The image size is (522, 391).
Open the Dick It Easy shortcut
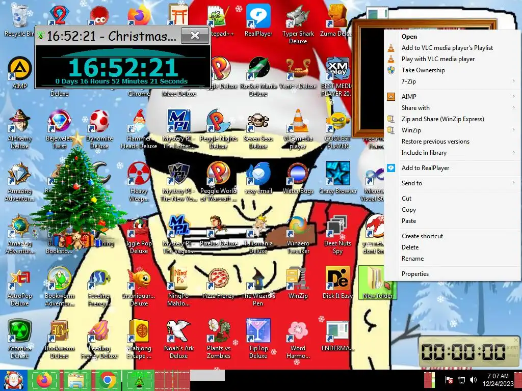[x=337, y=283]
